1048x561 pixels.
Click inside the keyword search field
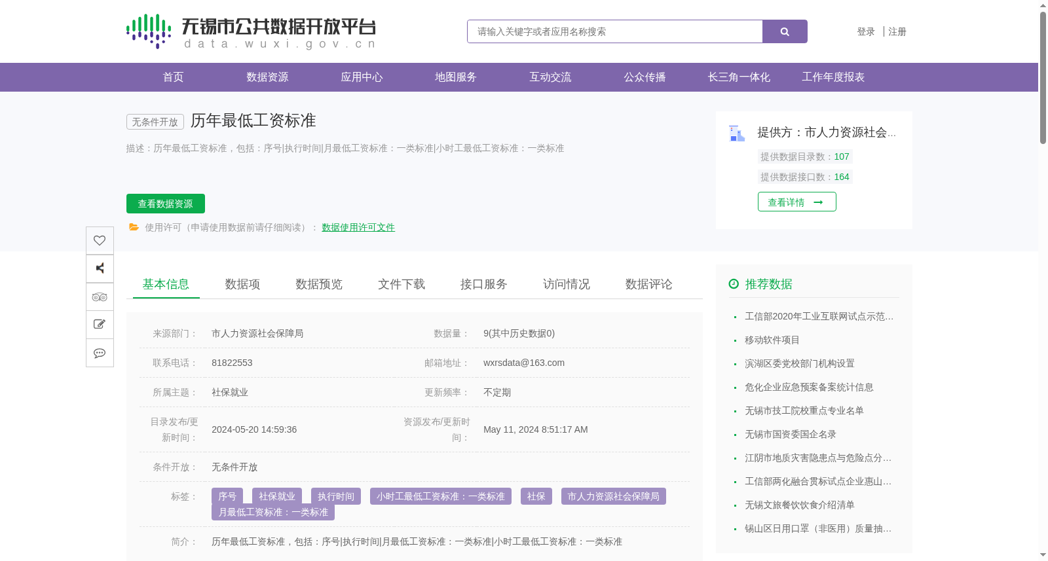point(614,31)
